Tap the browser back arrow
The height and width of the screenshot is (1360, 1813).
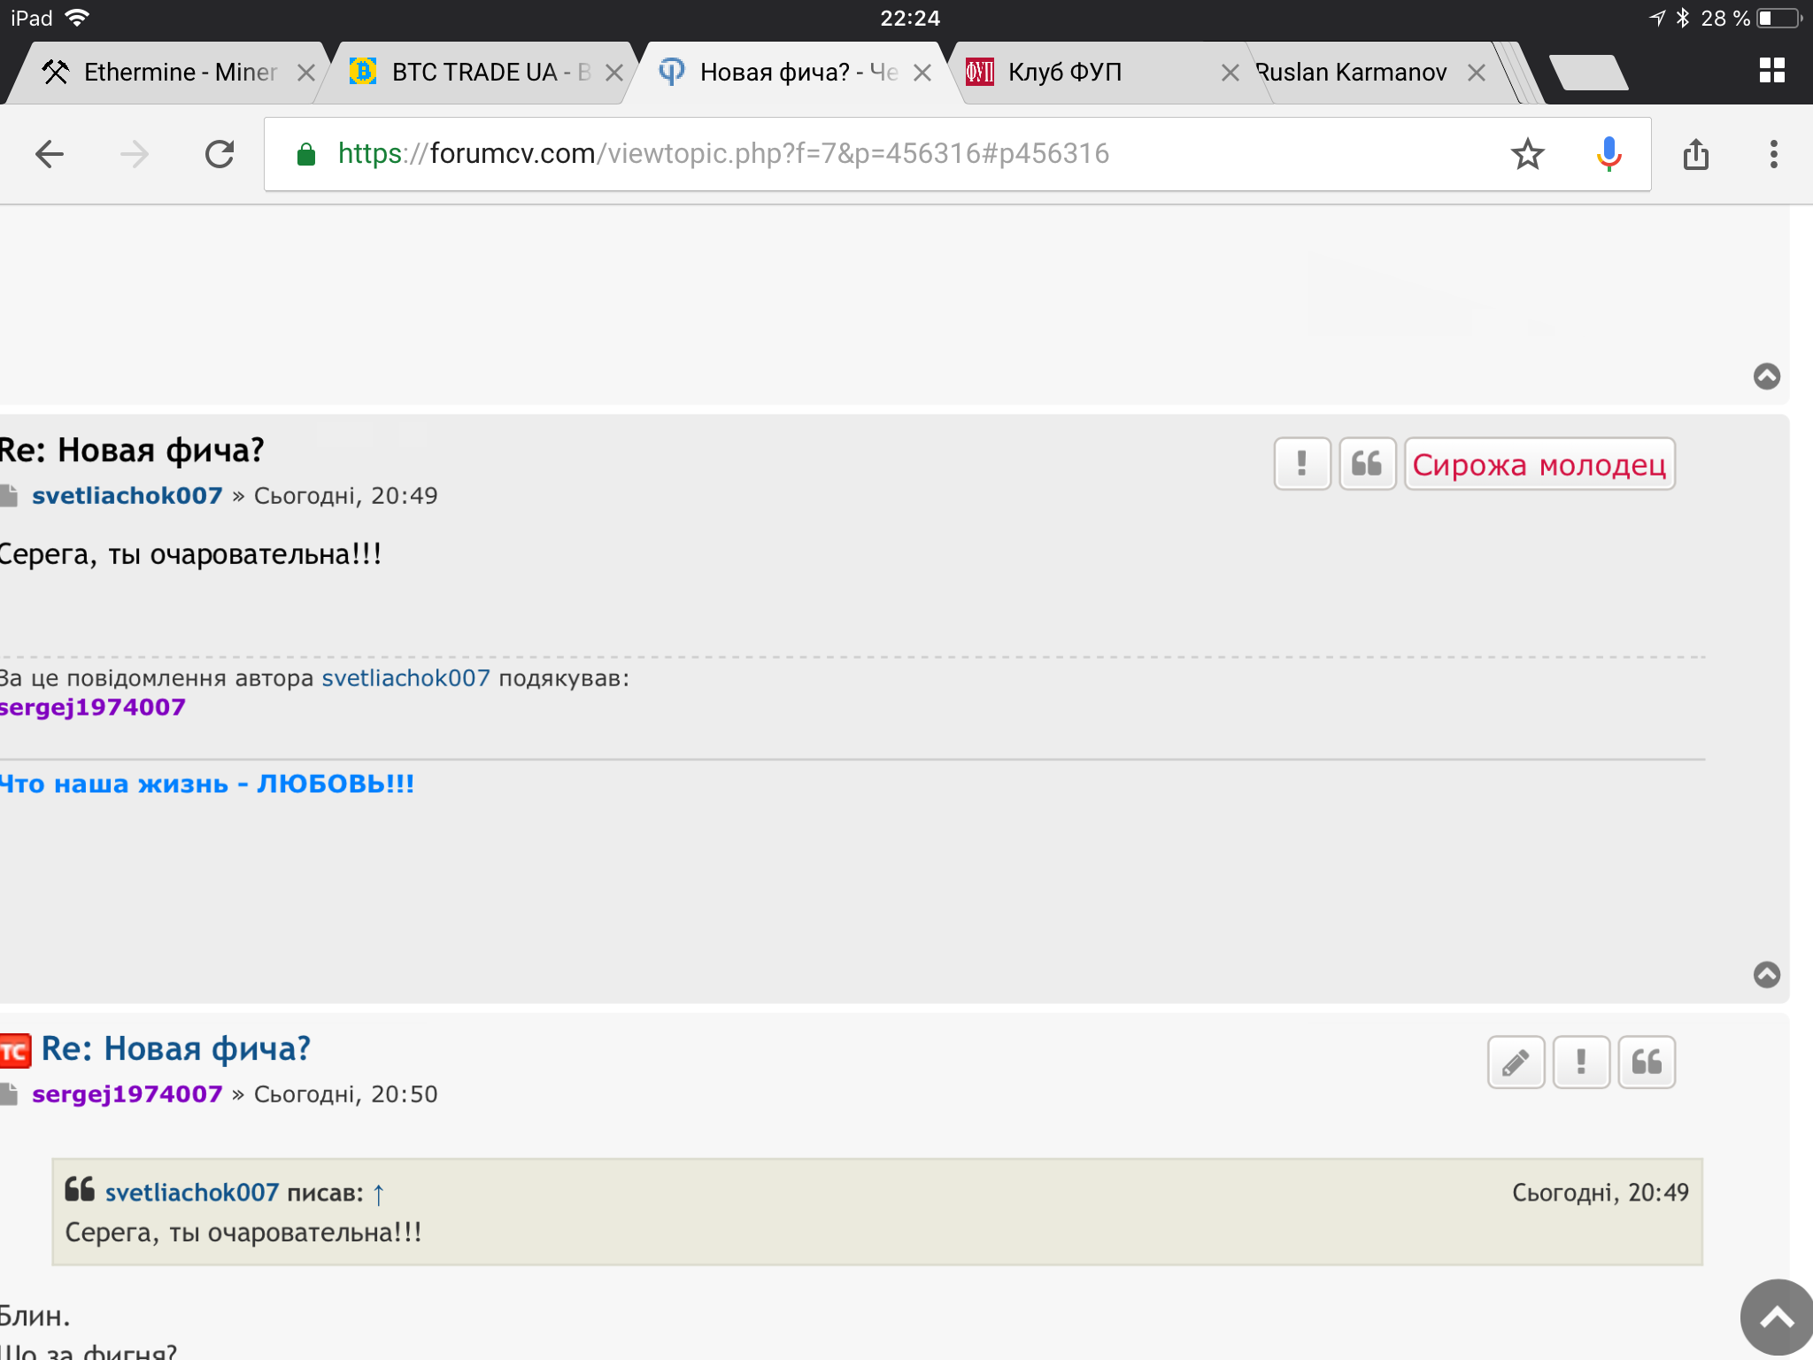pyautogui.click(x=50, y=154)
